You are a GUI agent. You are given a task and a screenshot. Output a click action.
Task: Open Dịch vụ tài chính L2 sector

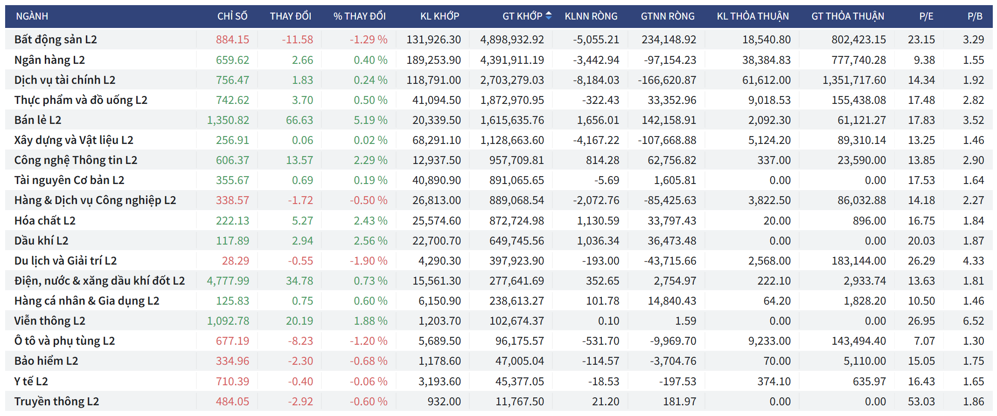pos(64,80)
